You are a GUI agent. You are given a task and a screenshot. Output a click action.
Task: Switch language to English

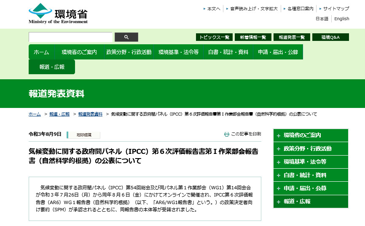click(341, 19)
